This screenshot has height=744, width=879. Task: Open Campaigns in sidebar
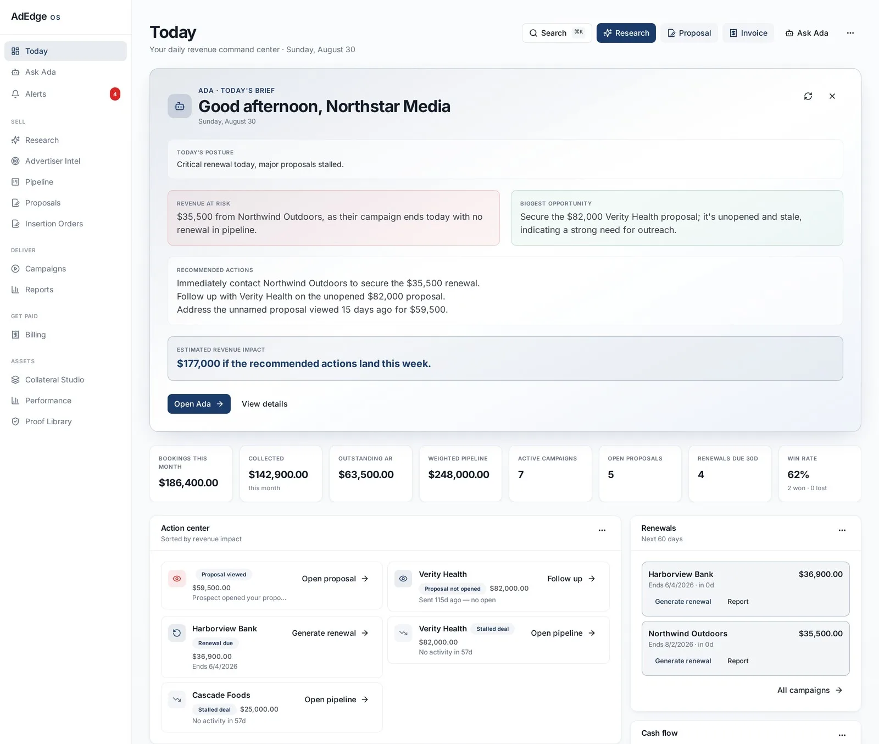(x=65, y=269)
